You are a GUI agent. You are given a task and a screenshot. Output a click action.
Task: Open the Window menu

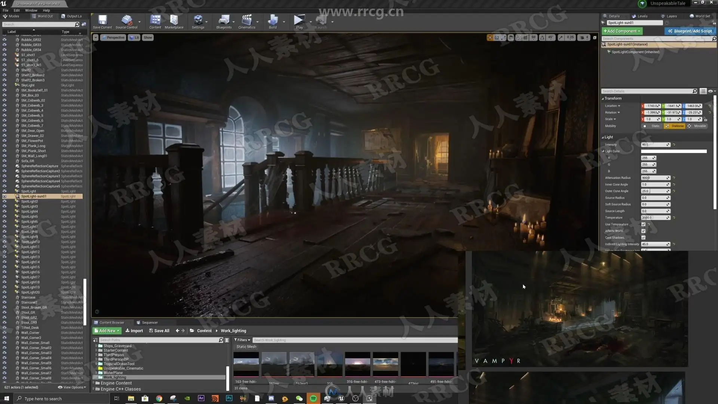tap(31, 10)
